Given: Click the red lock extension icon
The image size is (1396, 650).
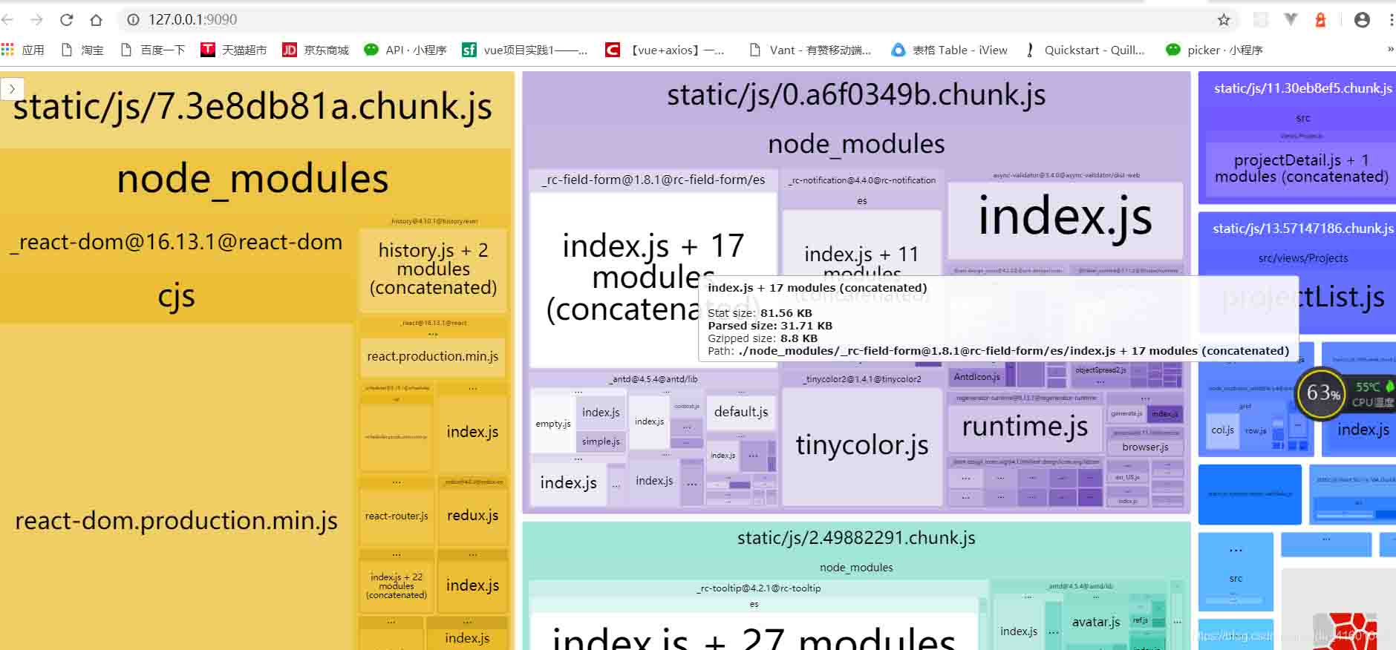Looking at the screenshot, I should pos(1320,20).
